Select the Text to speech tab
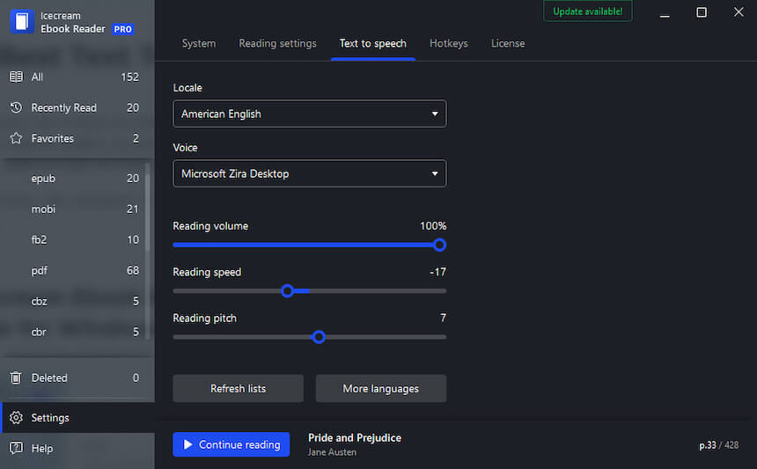This screenshot has height=469, width=757. click(x=372, y=43)
